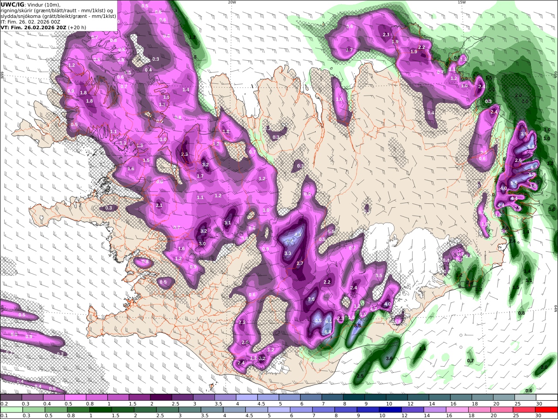Select upper legend swatch starting at 0.2
Screen dimensions: 558x419
[x=11, y=398]
